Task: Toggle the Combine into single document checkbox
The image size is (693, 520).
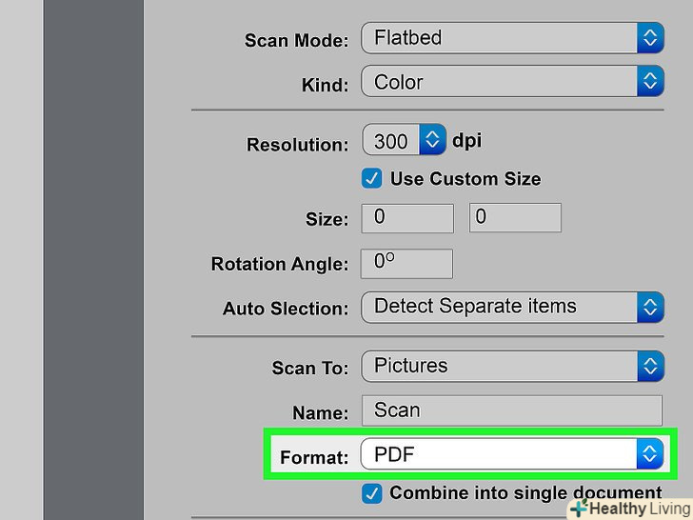Action: (372, 493)
